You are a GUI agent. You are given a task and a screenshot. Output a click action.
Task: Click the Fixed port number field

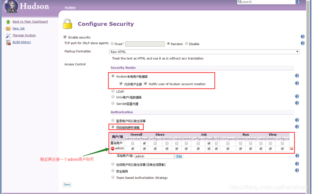pos(145,44)
